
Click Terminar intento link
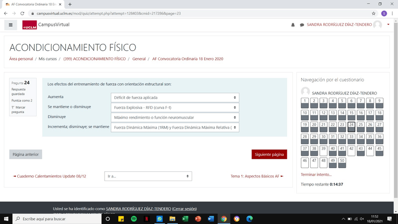click(x=316, y=175)
